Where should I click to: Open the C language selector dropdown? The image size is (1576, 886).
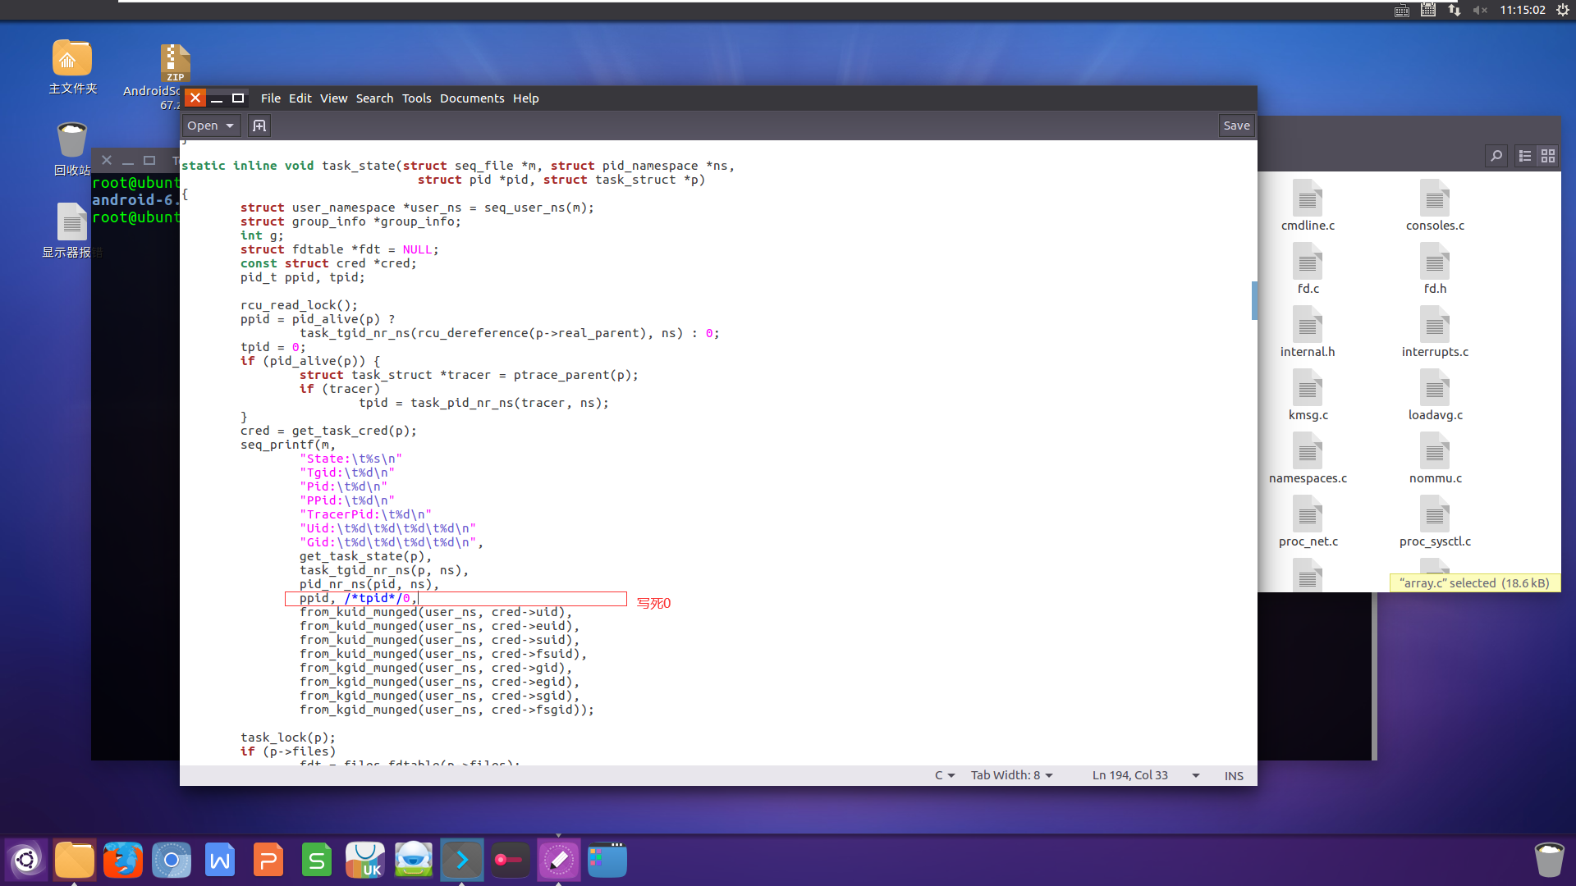pos(945,775)
